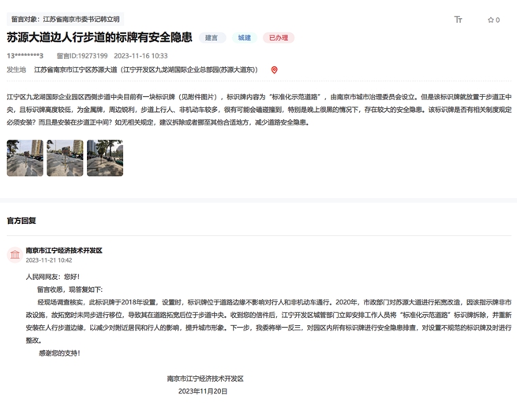The height and width of the screenshot is (403, 517).
Task: Click the 留言ID:19273199 text
Action: 82,56
